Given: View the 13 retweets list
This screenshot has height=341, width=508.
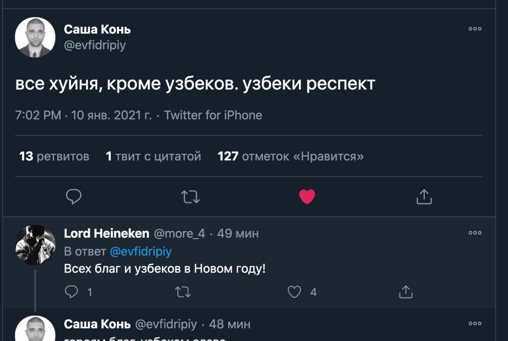Looking at the screenshot, I should [54, 156].
